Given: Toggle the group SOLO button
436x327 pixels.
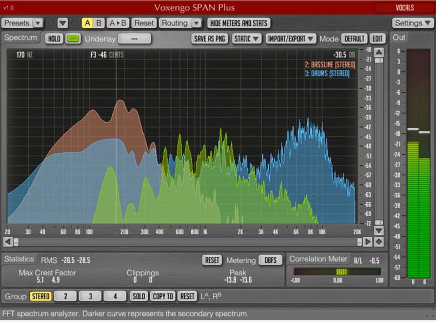Looking at the screenshot, I should (x=139, y=296).
